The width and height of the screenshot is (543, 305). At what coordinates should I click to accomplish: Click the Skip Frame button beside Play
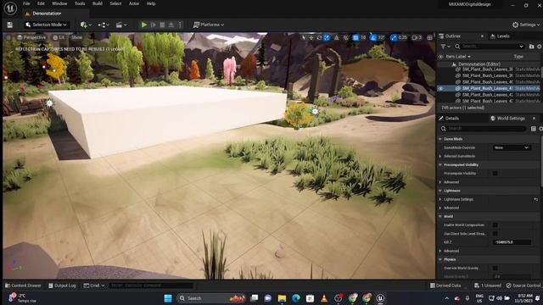click(154, 25)
